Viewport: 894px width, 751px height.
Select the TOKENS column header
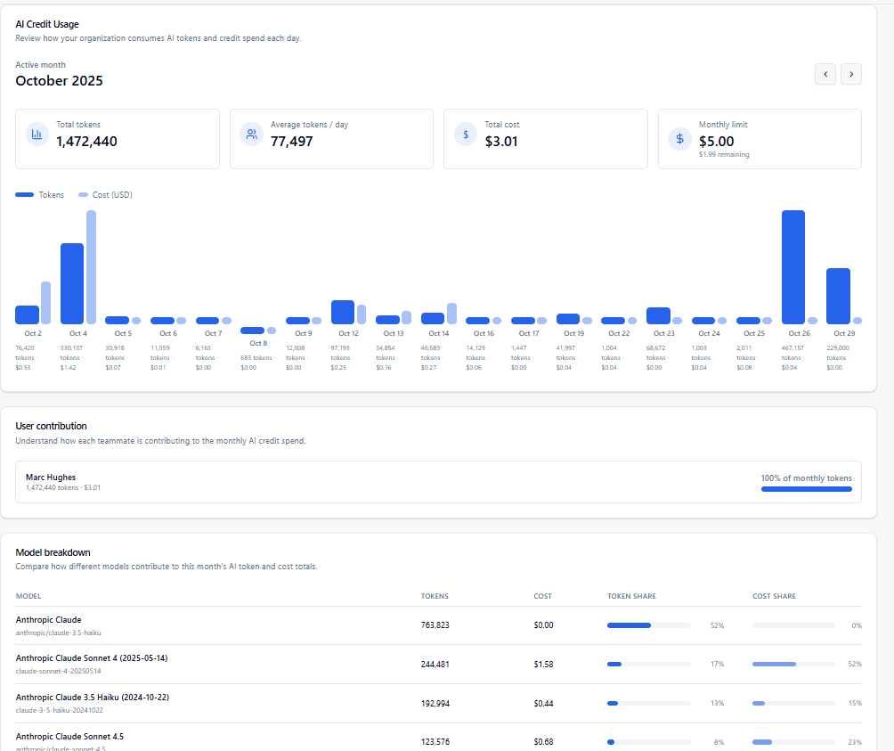tap(435, 596)
